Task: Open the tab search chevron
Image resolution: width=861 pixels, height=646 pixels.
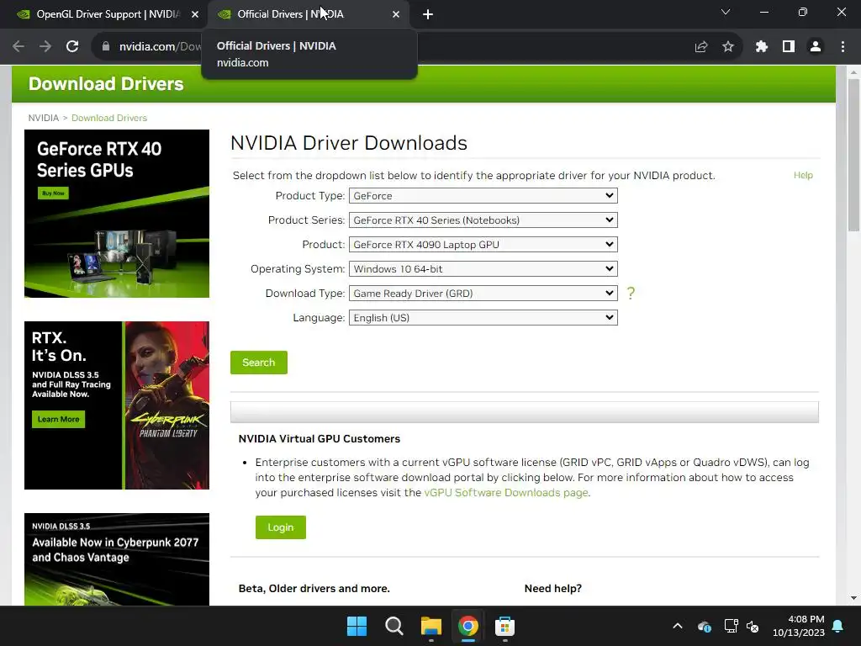Action: (x=726, y=12)
